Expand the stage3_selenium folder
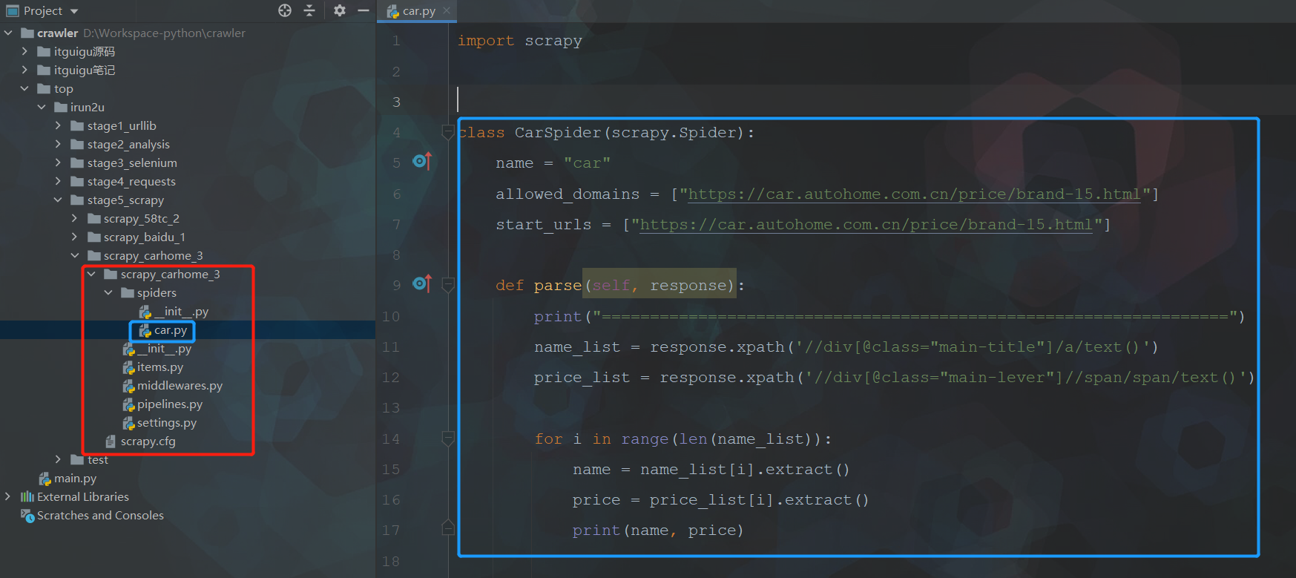The width and height of the screenshot is (1296, 578). click(58, 162)
